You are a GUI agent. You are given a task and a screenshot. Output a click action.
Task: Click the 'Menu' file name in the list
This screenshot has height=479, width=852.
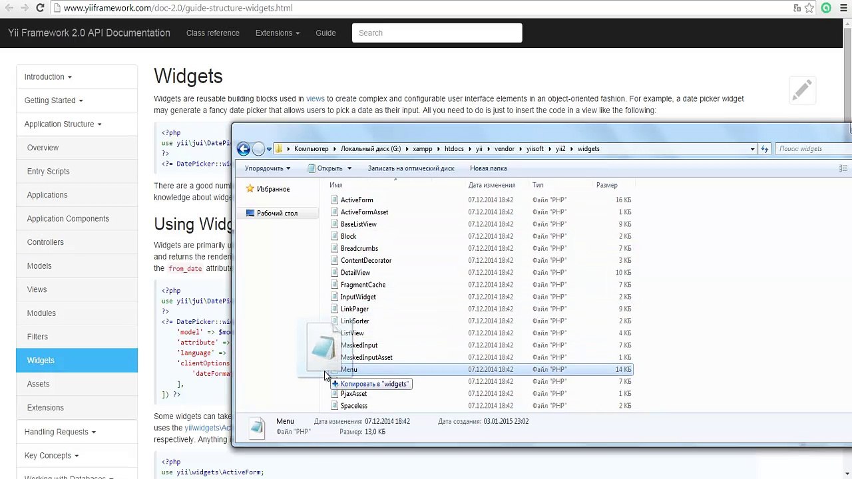(349, 369)
